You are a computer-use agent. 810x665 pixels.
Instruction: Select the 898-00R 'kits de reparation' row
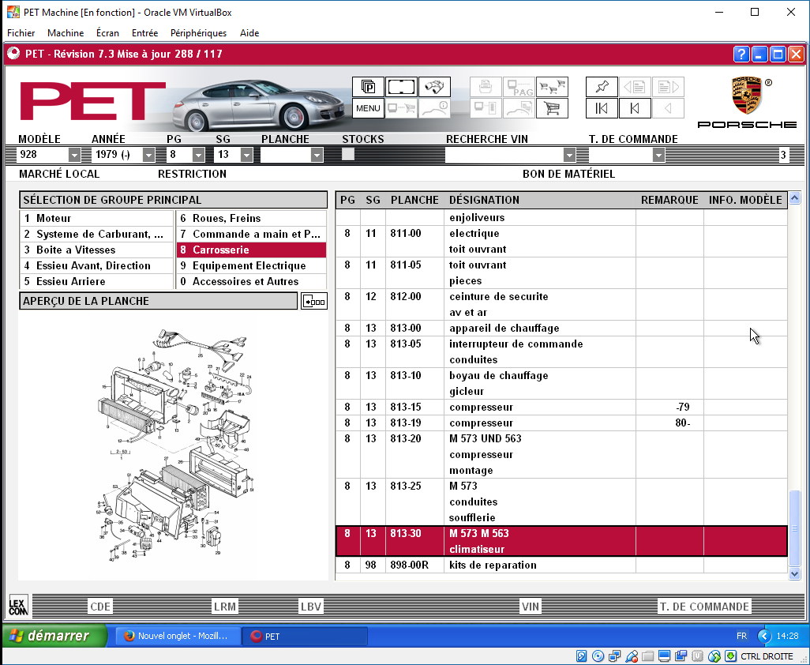561,565
